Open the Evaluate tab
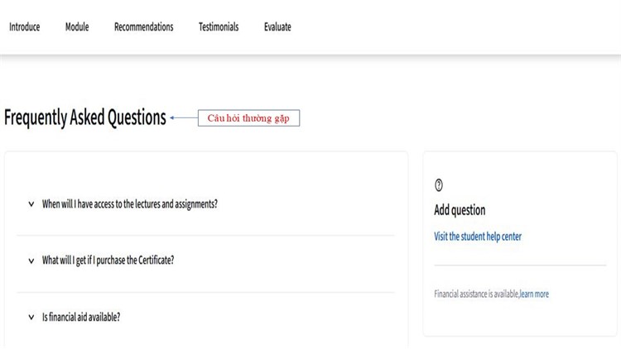Image resolution: width=621 pixels, height=349 pixels. [x=277, y=26]
